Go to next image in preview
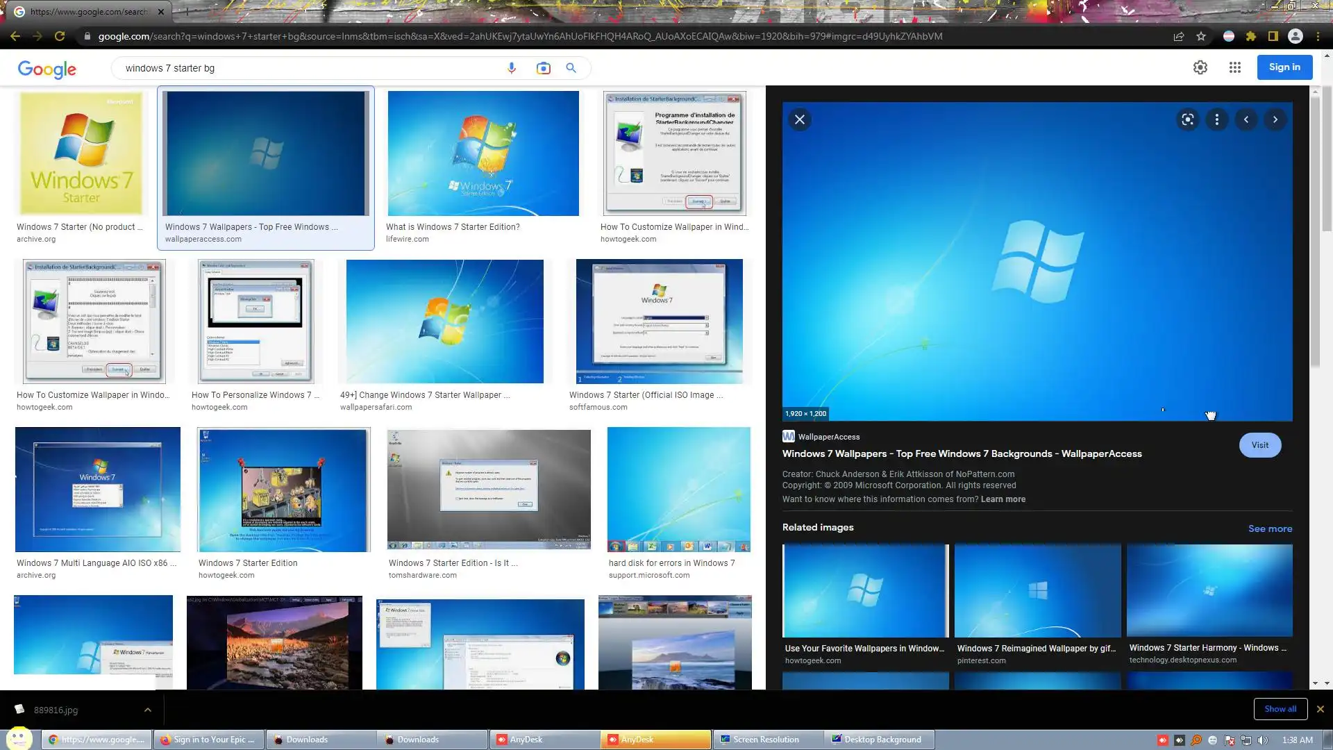Screen dimensions: 1333x750 (x=1275, y=119)
